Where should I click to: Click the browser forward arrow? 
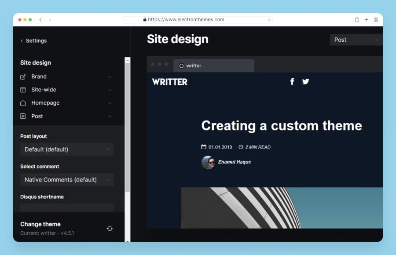pos(49,19)
